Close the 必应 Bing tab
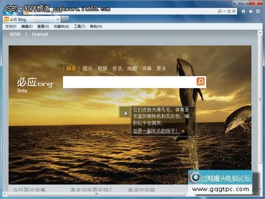The image size is (265, 199). pyautogui.click(x=58, y=19)
